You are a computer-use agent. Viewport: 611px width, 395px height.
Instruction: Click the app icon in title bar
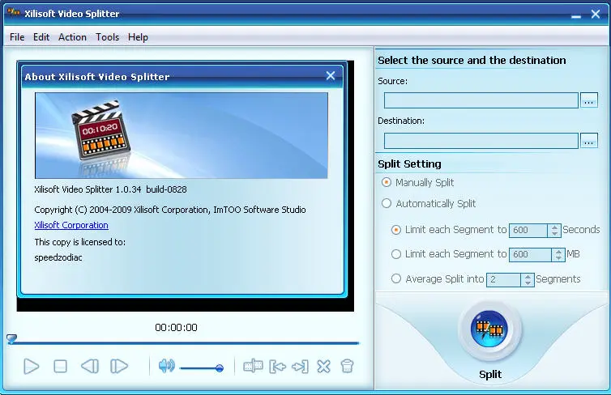point(14,13)
